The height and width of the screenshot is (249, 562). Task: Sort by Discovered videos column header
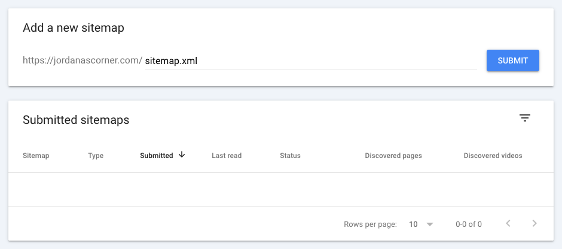point(493,156)
